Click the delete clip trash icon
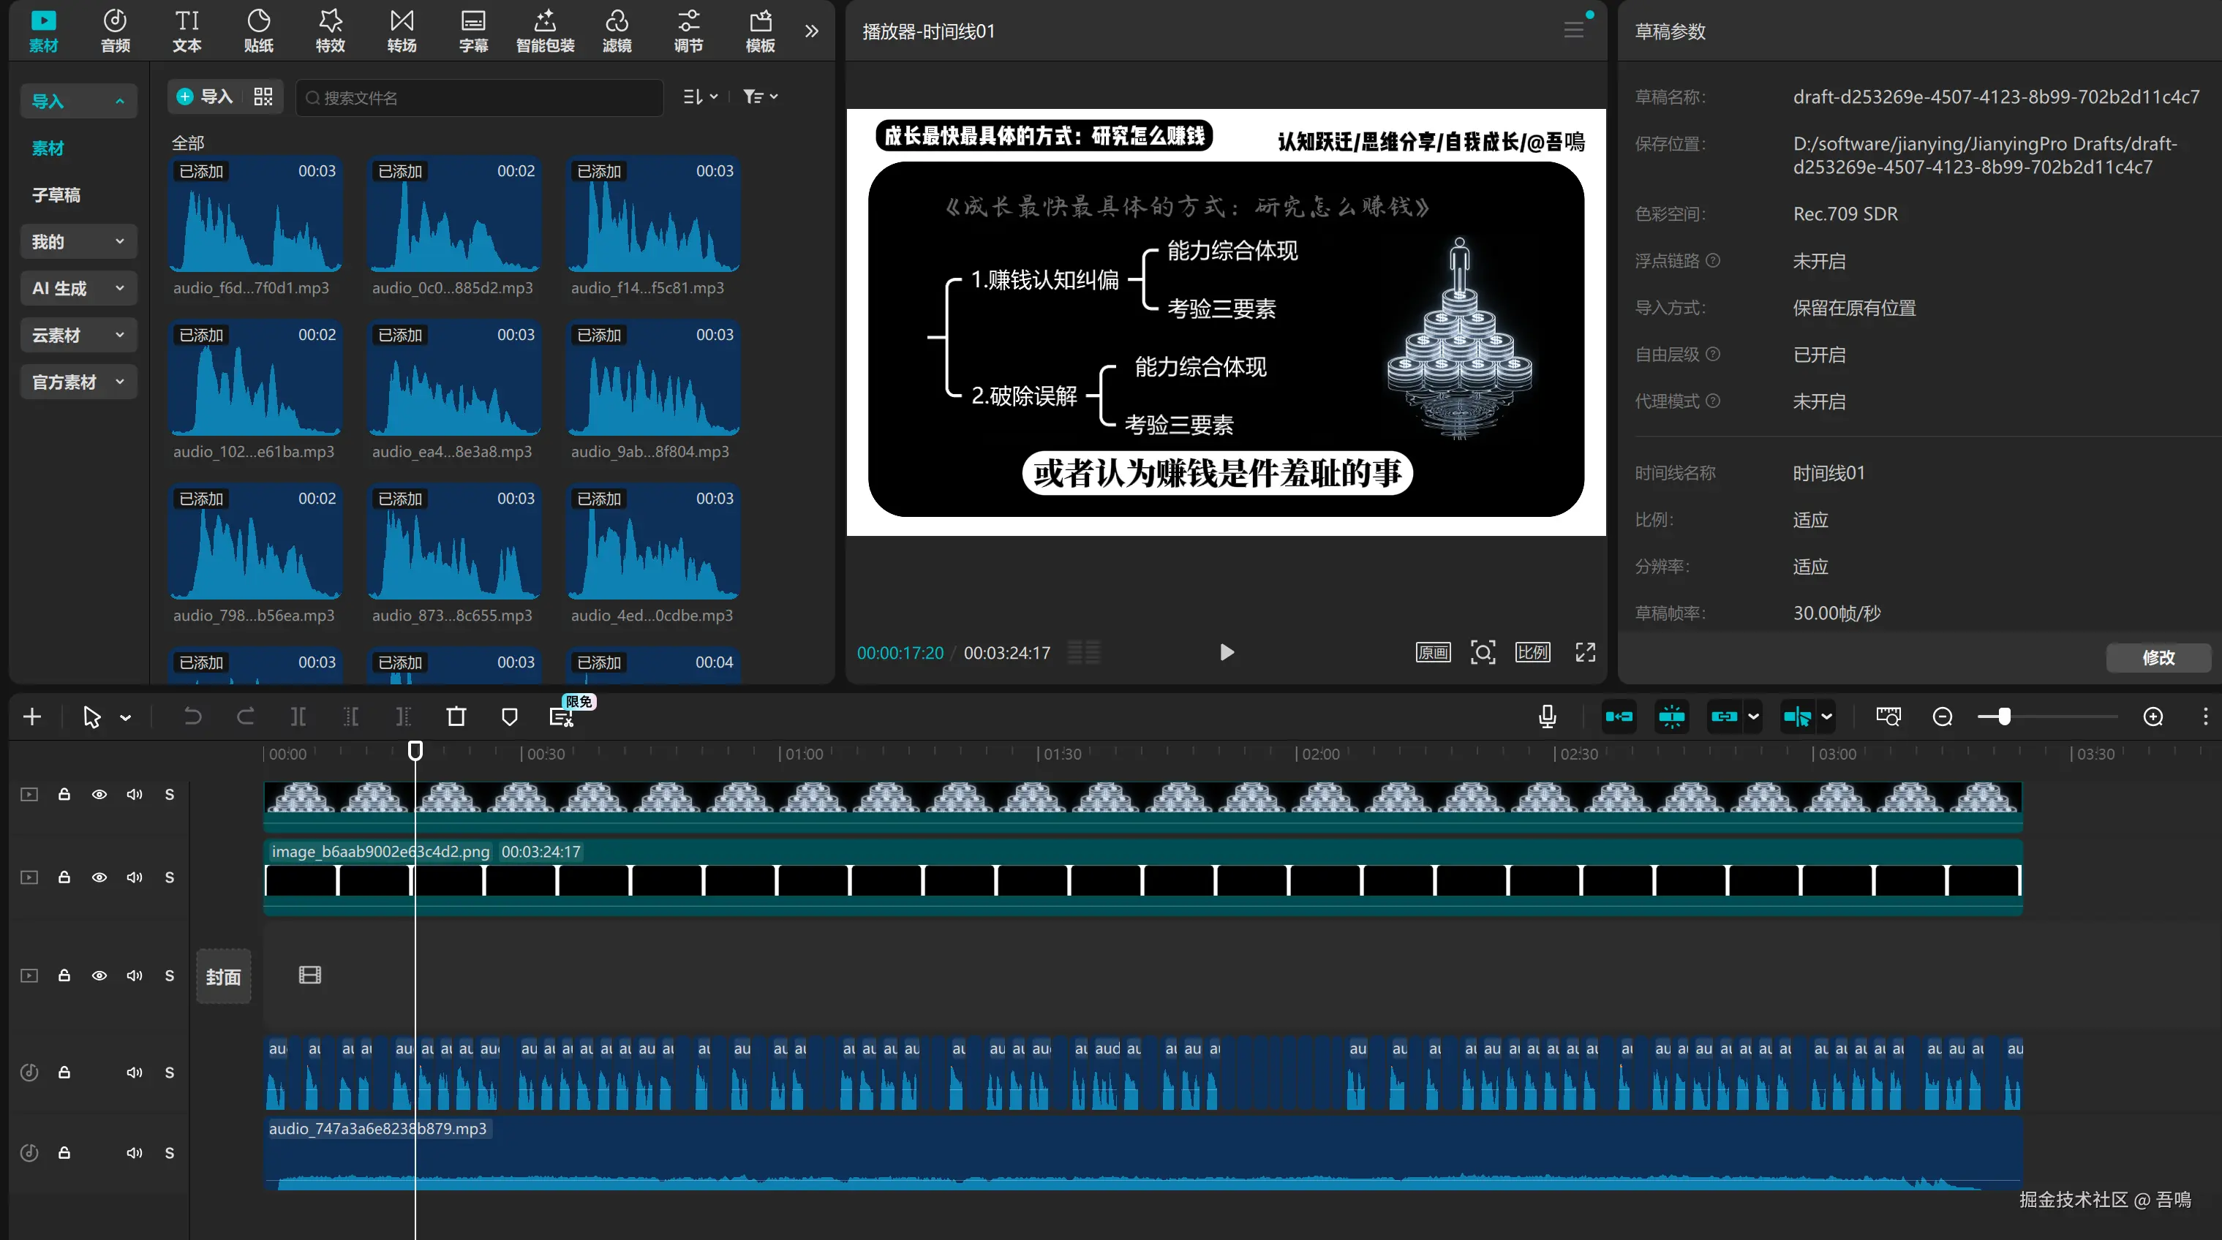Image resolution: width=2222 pixels, height=1240 pixels. click(x=456, y=717)
